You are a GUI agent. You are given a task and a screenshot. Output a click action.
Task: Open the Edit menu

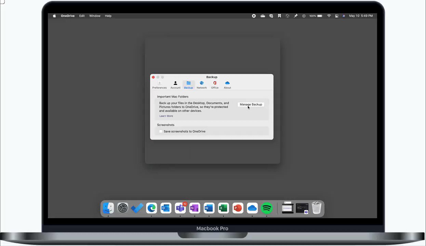pyautogui.click(x=82, y=16)
